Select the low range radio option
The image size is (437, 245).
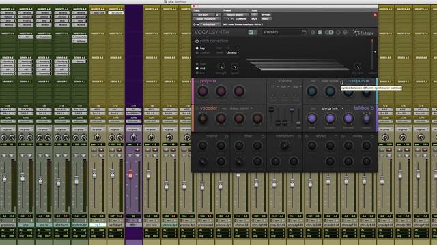[x=197, y=73]
